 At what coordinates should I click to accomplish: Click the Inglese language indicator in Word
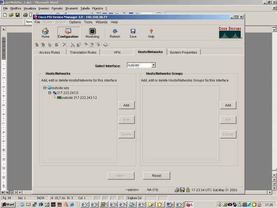(x=135, y=198)
